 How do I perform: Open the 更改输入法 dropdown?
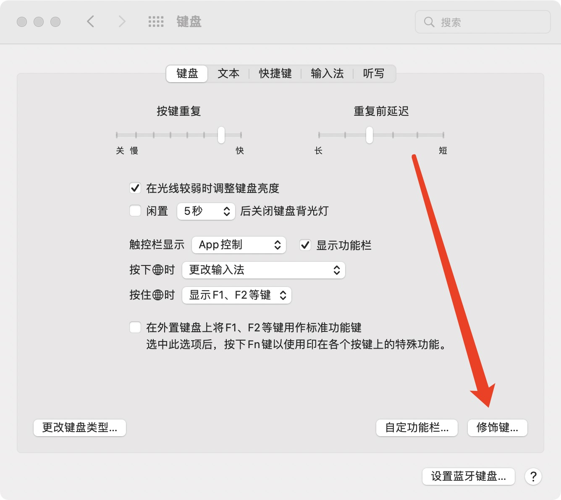263,270
